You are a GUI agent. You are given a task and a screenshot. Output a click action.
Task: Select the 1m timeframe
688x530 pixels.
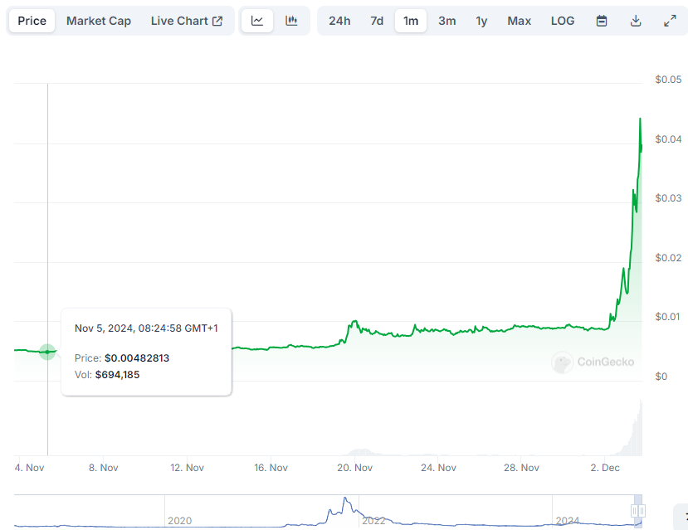pos(411,21)
